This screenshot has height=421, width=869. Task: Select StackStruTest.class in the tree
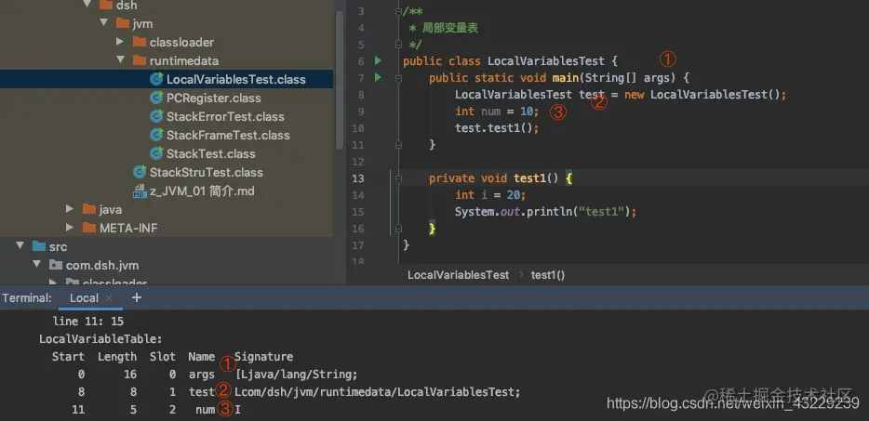click(207, 172)
